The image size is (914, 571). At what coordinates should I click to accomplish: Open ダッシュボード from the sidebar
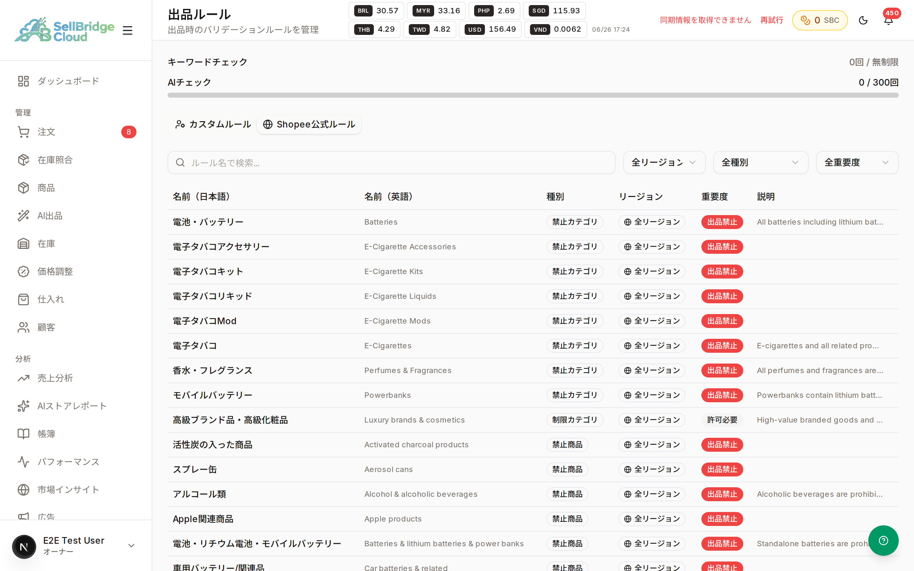(x=76, y=81)
